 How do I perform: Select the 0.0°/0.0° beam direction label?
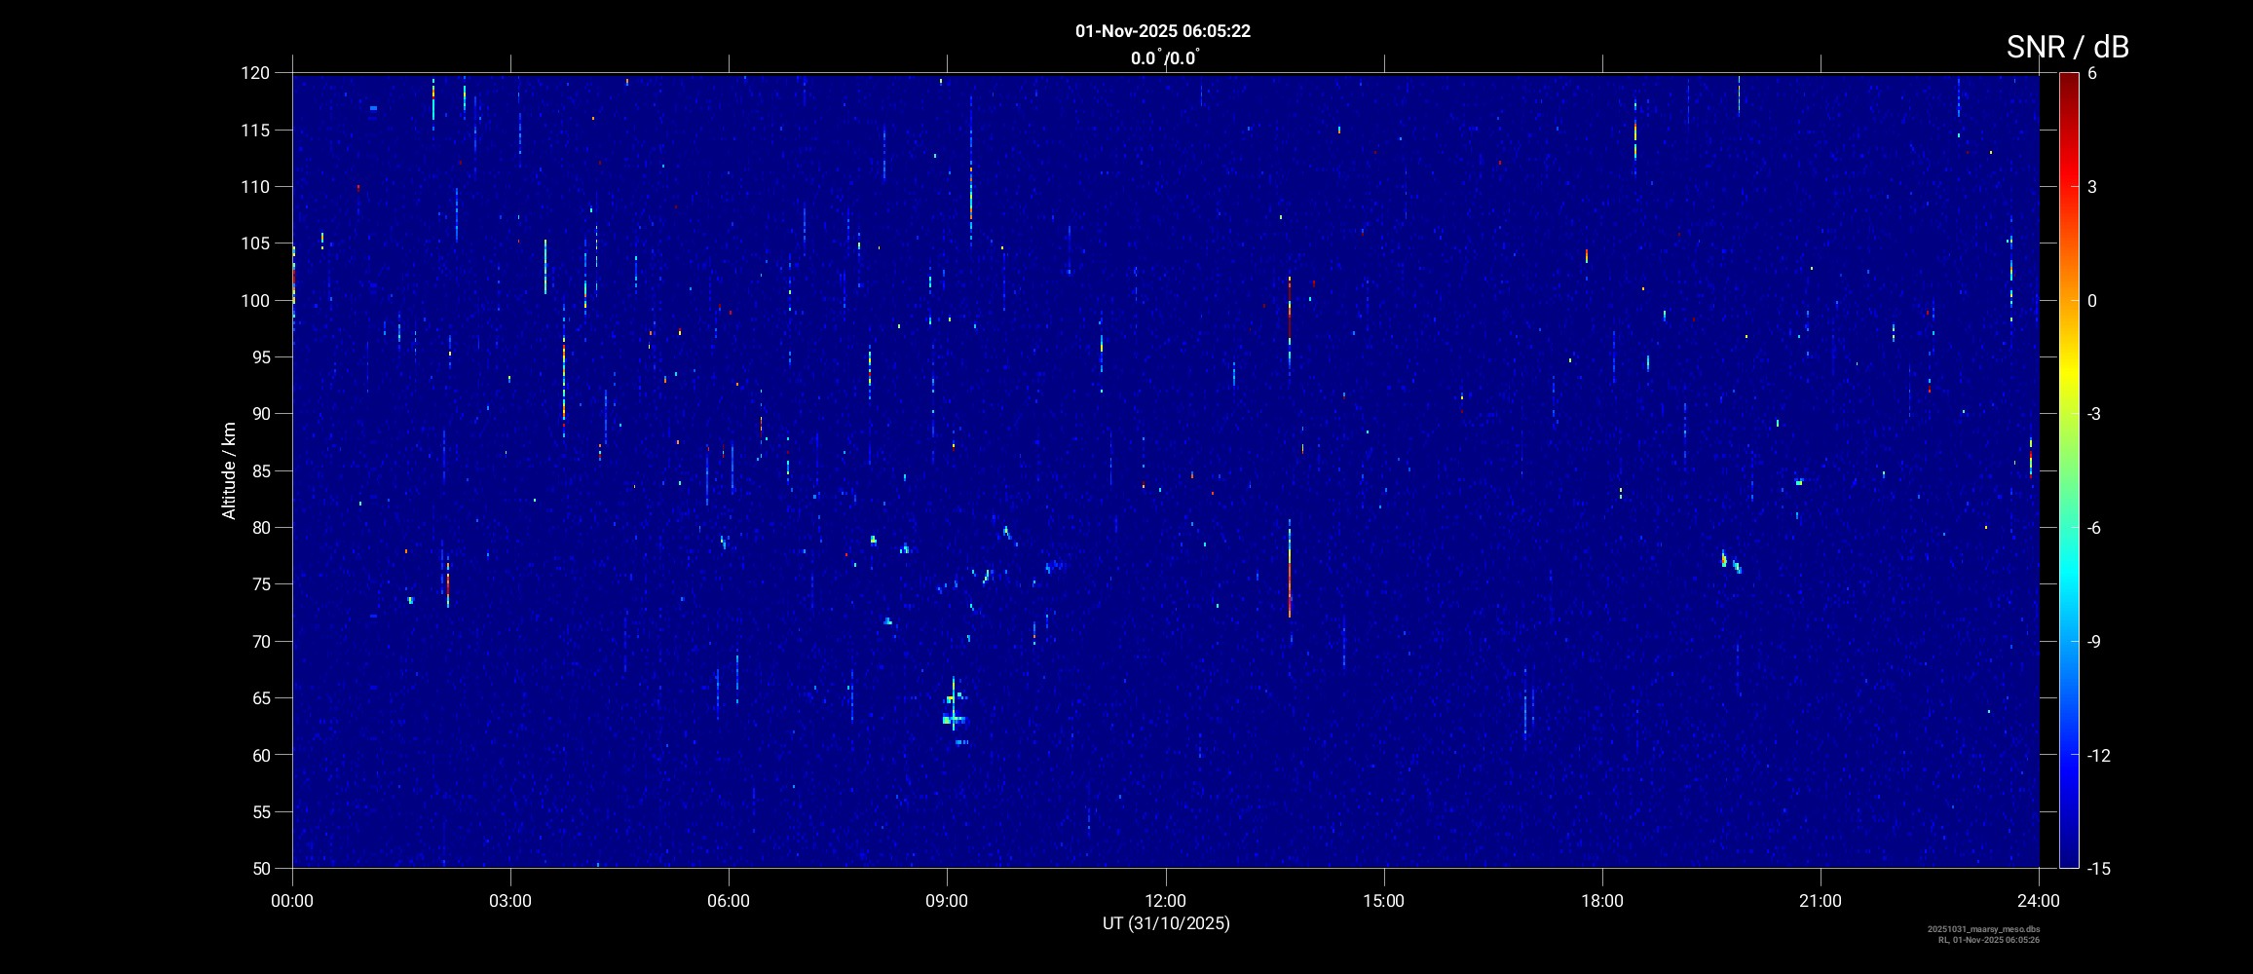[1164, 58]
